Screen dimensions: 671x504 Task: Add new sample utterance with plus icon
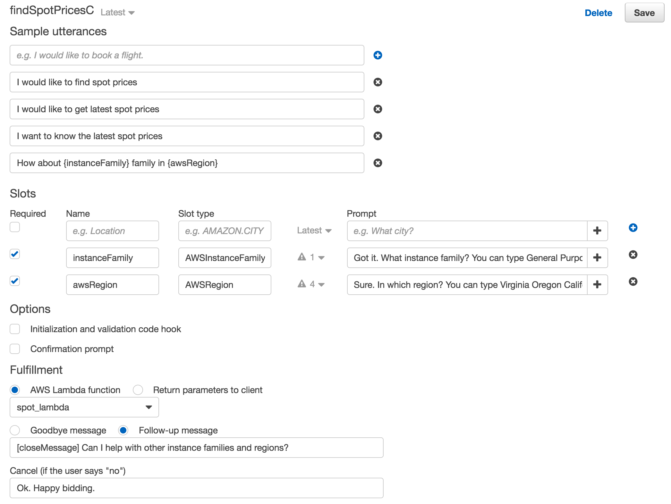tap(378, 55)
